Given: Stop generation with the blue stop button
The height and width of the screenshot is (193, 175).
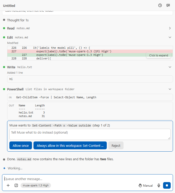Looking at the screenshot, I should click(x=167, y=185).
